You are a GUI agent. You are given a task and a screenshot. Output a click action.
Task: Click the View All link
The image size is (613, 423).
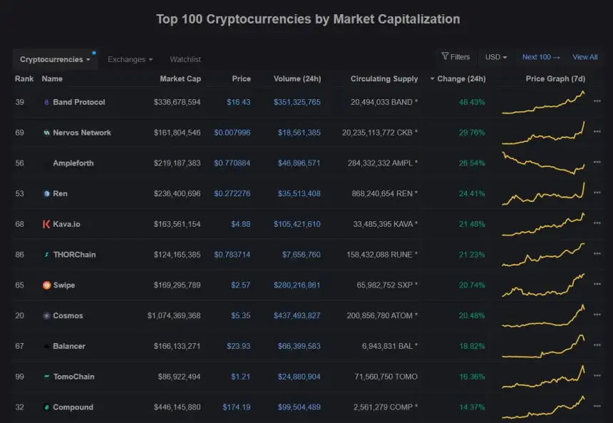click(x=585, y=57)
